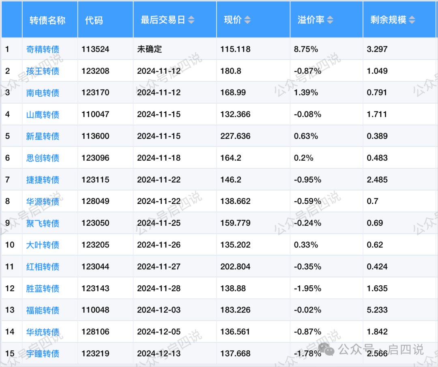
Task: Open the 宇瞳转债 bond link
Action: [42, 353]
